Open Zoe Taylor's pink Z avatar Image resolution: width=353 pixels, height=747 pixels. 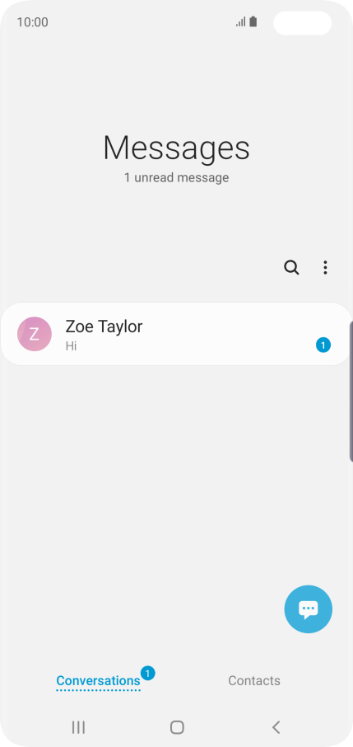pyautogui.click(x=35, y=334)
